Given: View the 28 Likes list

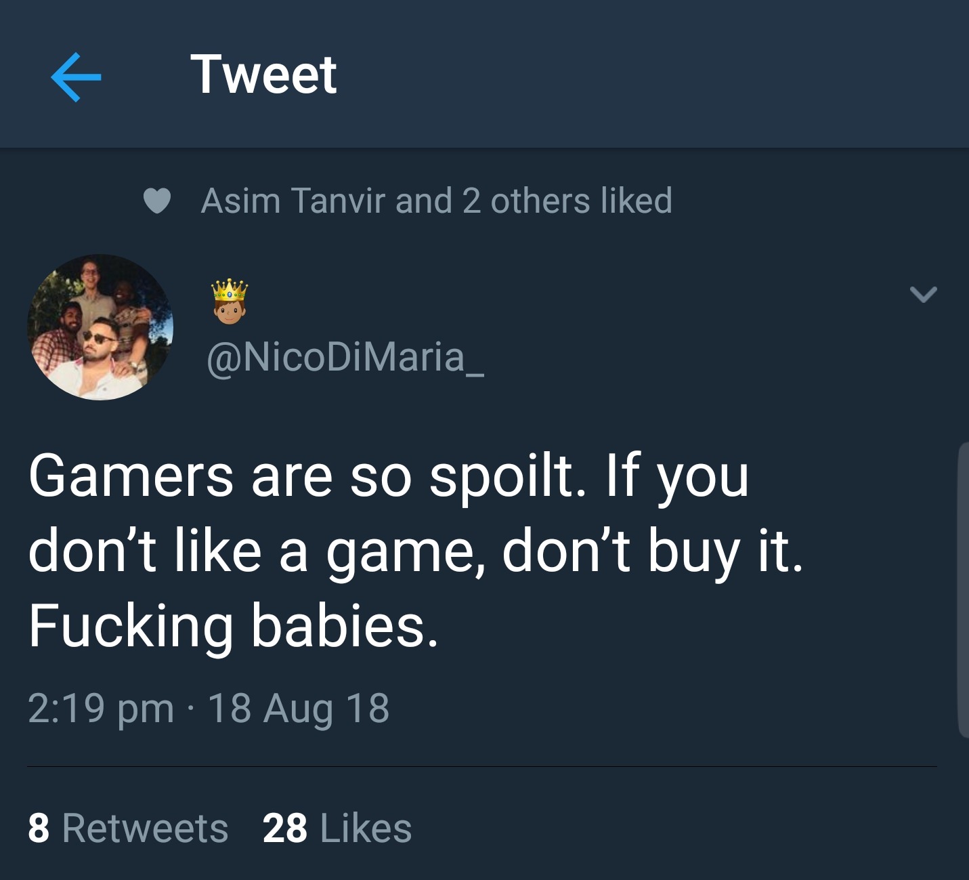Looking at the screenshot, I should click(x=337, y=828).
